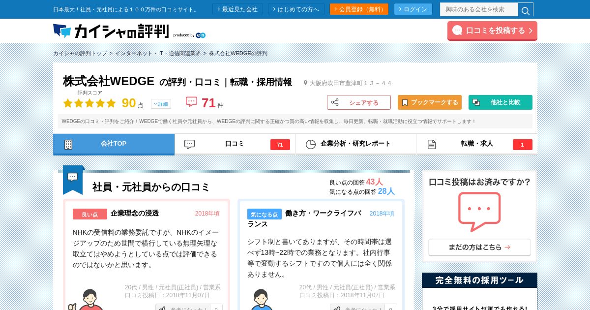The height and width of the screenshot is (310, 590).
Task: Click the 良い点 tag on first review
Action: pyautogui.click(x=90, y=214)
